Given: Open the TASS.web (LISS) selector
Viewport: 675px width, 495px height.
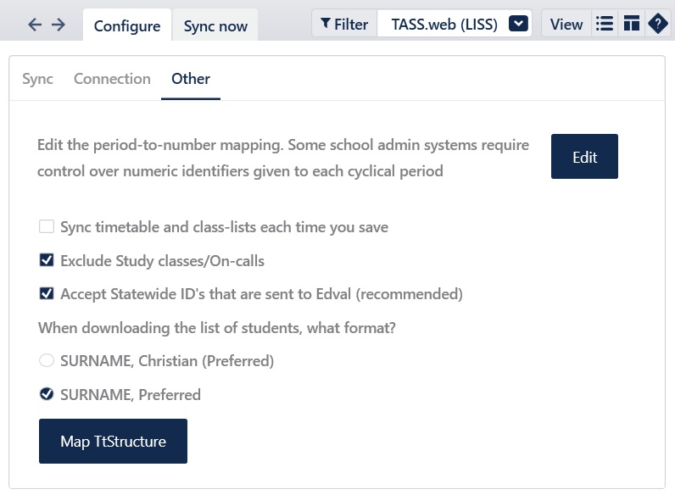Looking at the screenshot, I should (444, 24).
